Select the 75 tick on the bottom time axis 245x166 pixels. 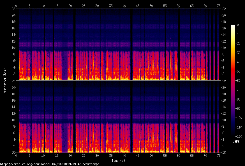pos(219,155)
